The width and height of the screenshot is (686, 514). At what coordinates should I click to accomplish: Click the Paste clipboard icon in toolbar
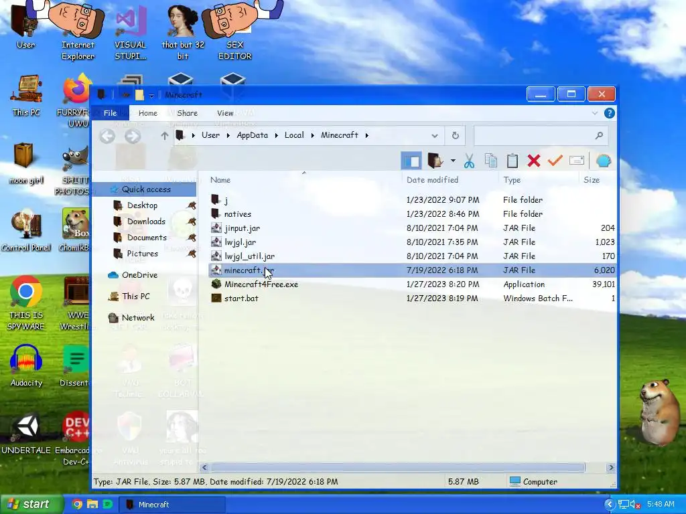click(512, 161)
